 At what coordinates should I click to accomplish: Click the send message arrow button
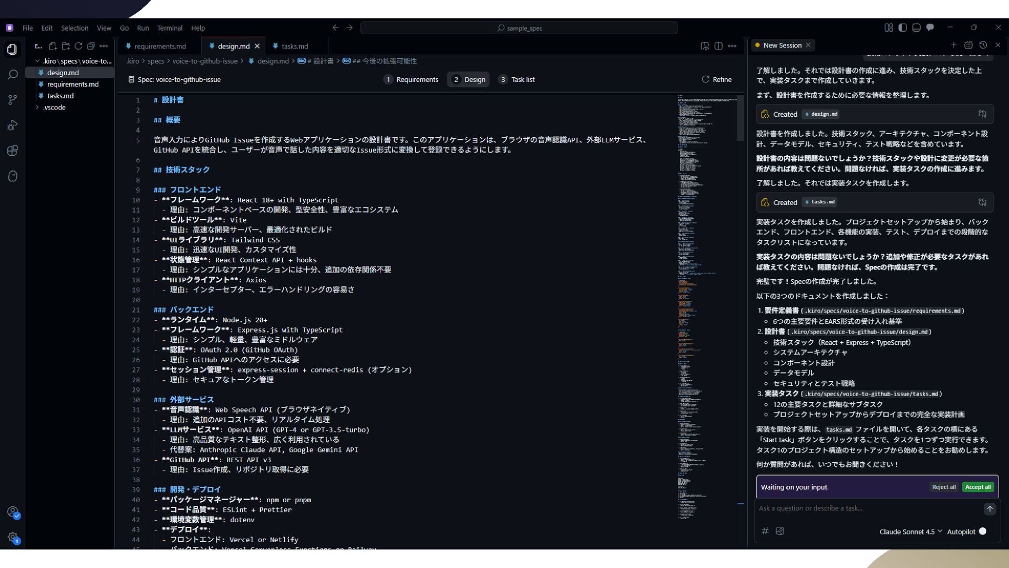pyautogui.click(x=990, y=509)
